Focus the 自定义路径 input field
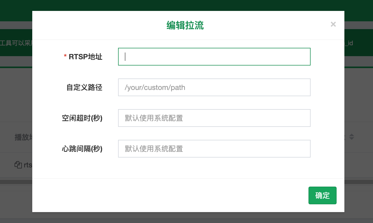The height and width of the screenshot is (223, 373). coord(214,87)
